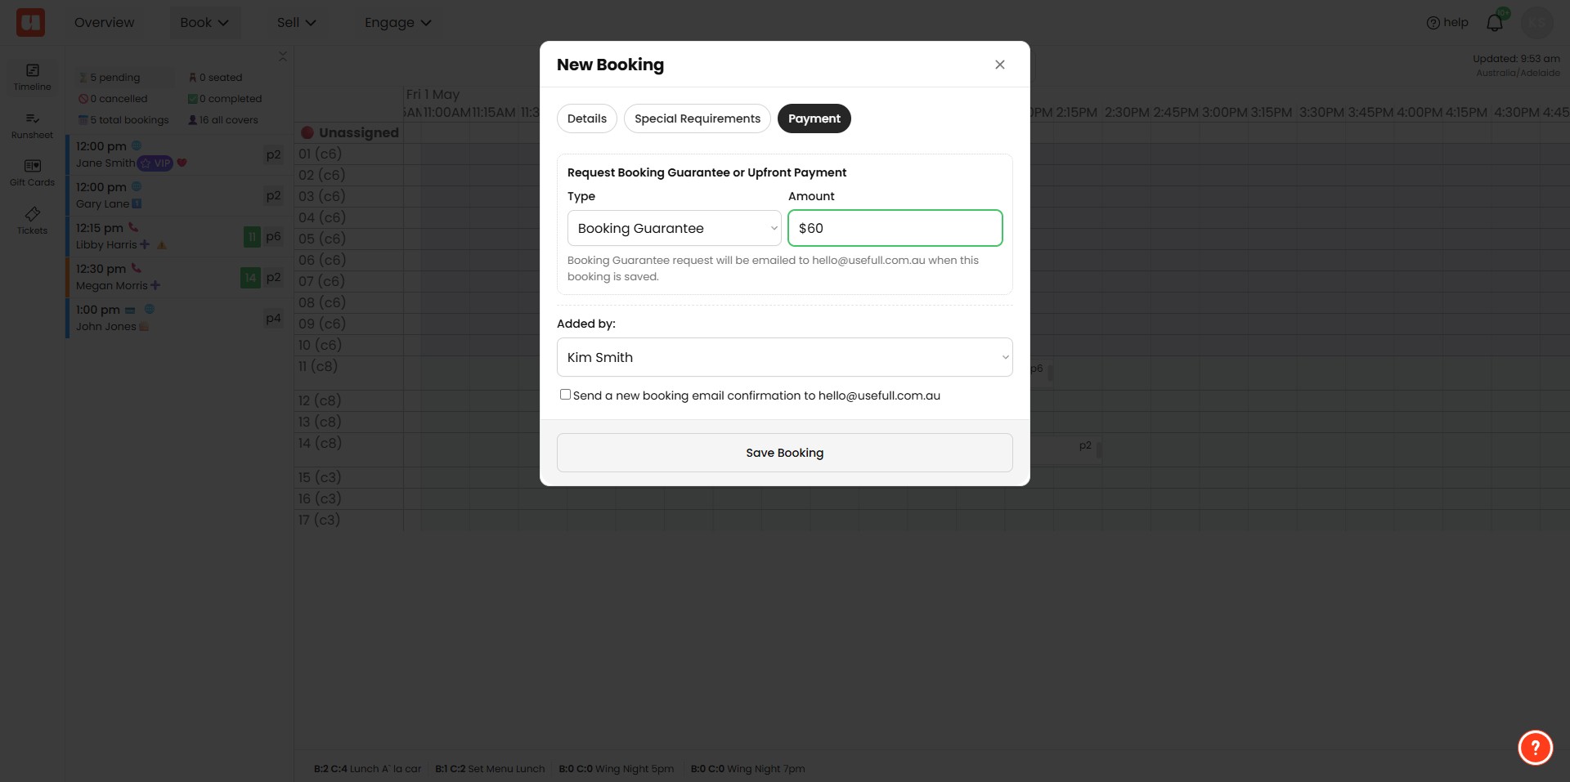Viewport: 1570px width, 782px height.
Task: Open Megan Morris's 12:30 pm booking
Action: (179, 277)
